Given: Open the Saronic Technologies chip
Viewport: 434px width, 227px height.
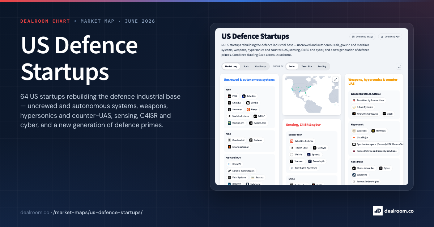Looking at the screenshot, I should pos(241,171).
